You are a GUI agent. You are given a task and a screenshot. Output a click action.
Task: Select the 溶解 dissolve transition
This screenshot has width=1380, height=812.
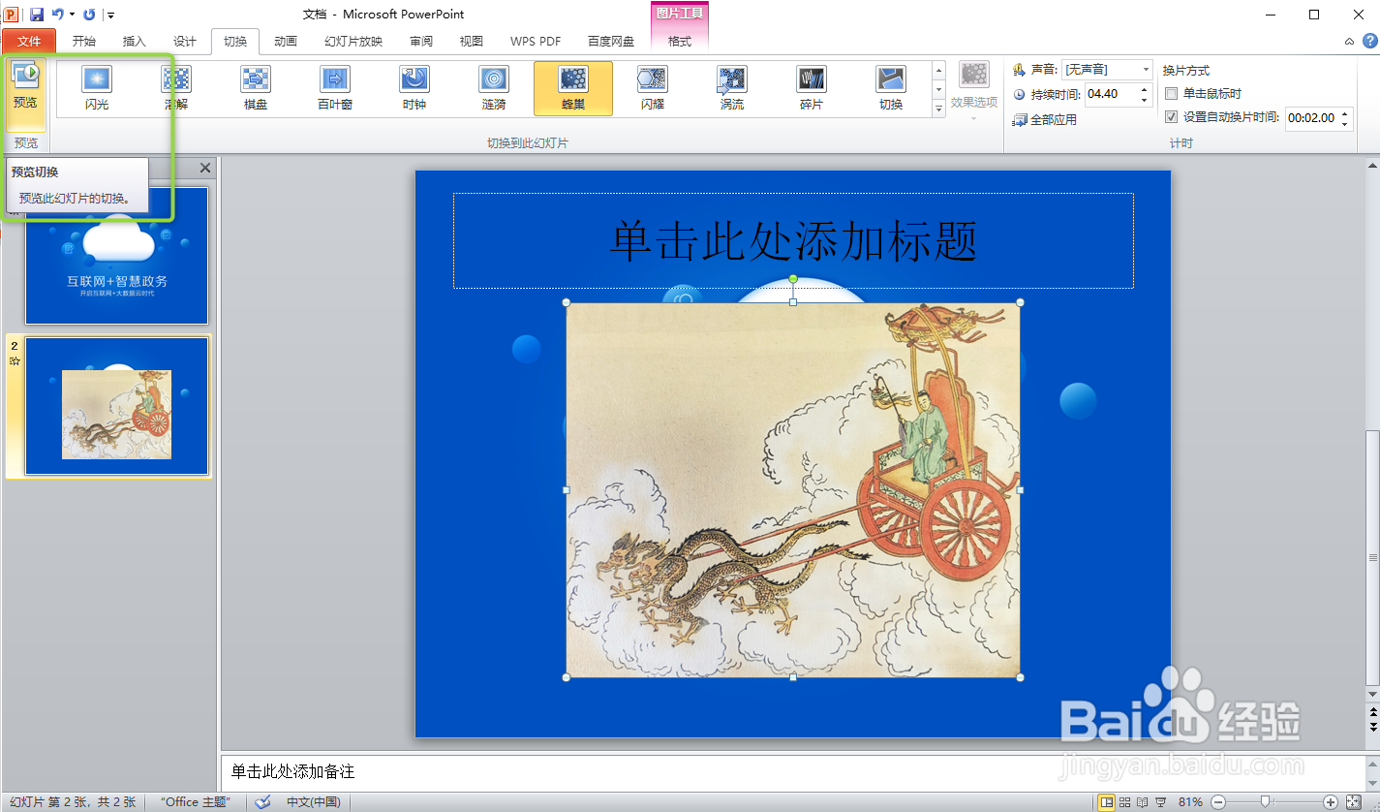point(176,88)
